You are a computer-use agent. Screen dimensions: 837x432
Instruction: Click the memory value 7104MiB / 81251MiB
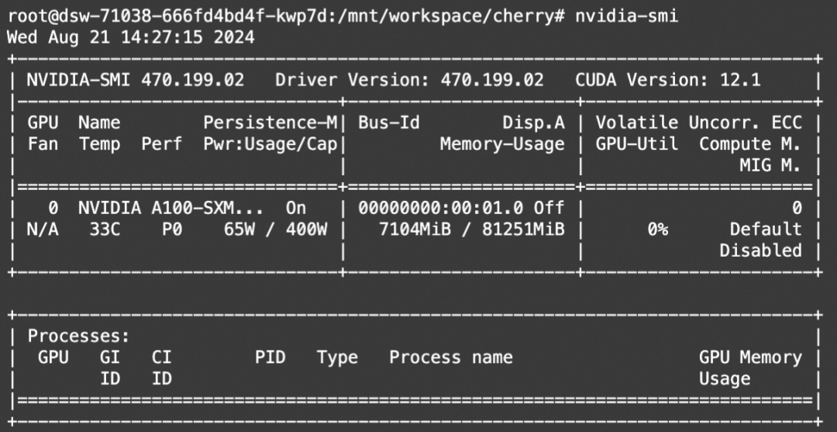[x=471, y=230]
